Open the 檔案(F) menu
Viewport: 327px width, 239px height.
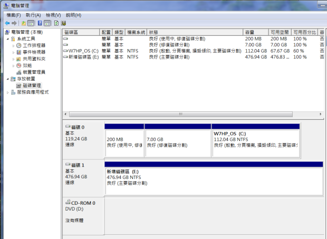14,15
